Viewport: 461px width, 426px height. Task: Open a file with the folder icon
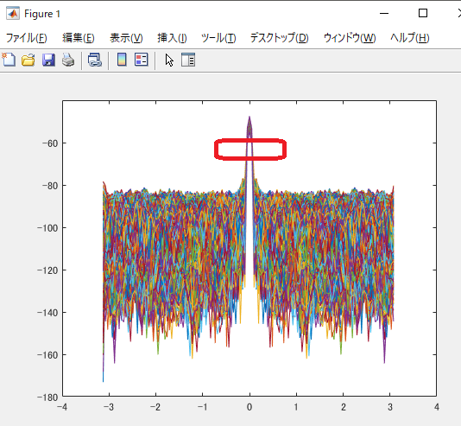(28, 60)
